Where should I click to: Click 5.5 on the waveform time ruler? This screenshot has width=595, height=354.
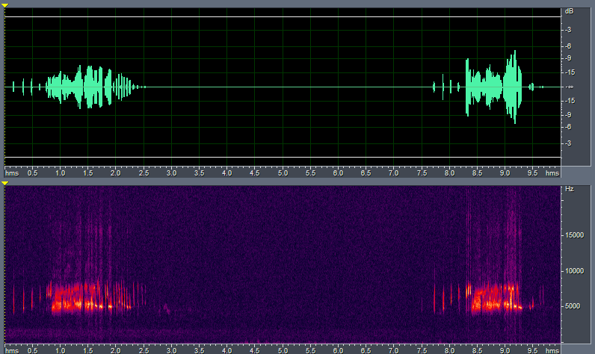[310, 173]
